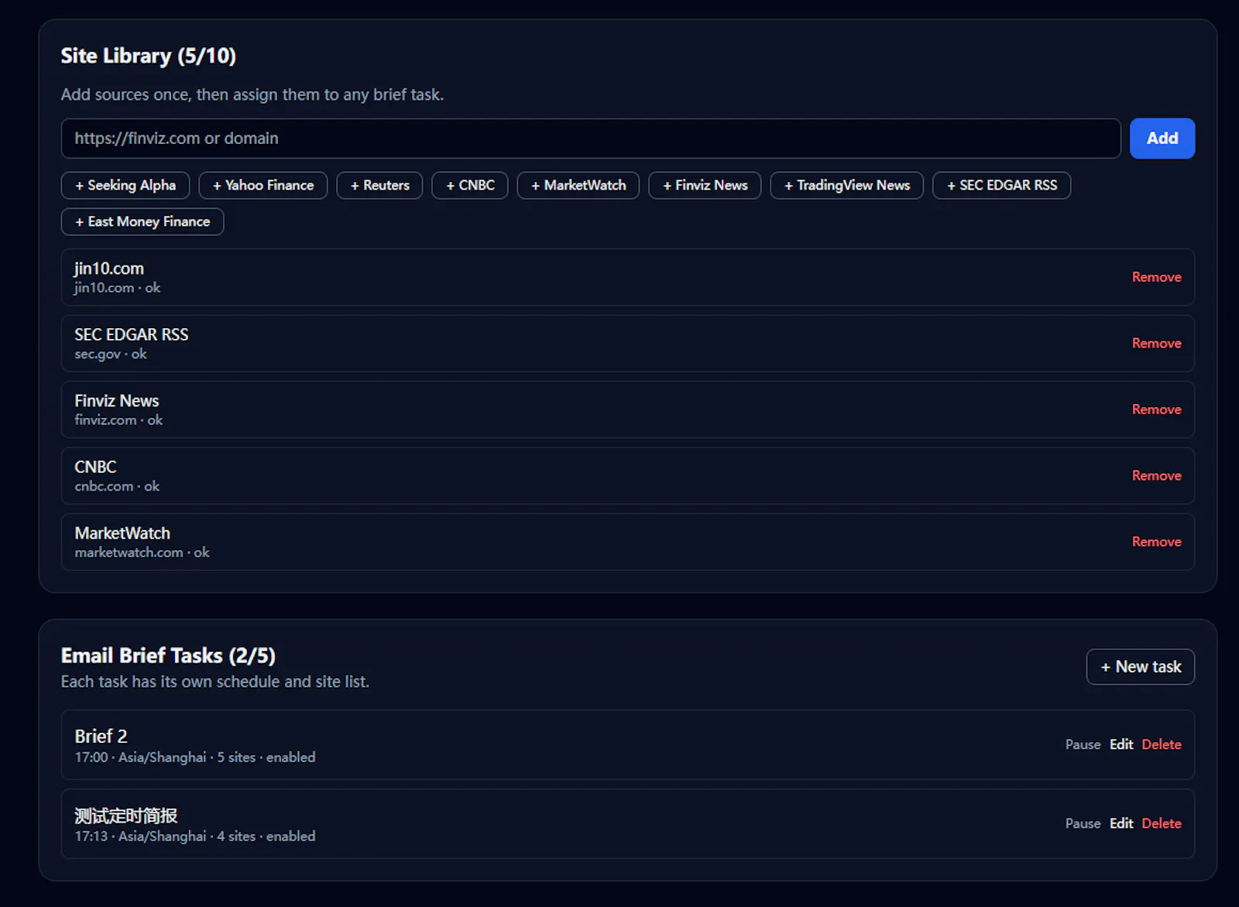
Task: Add Reuters quick source
Action: [x=379, y=185]
